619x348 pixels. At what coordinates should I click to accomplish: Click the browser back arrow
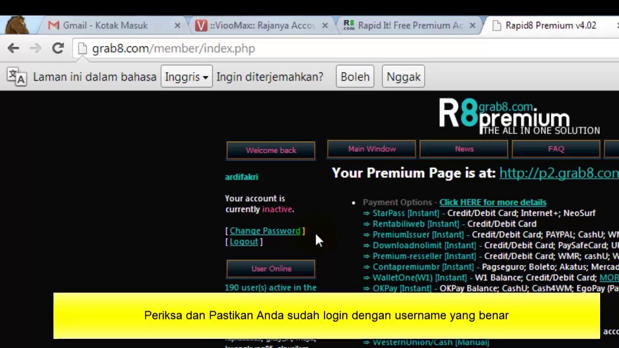(14, 48)
